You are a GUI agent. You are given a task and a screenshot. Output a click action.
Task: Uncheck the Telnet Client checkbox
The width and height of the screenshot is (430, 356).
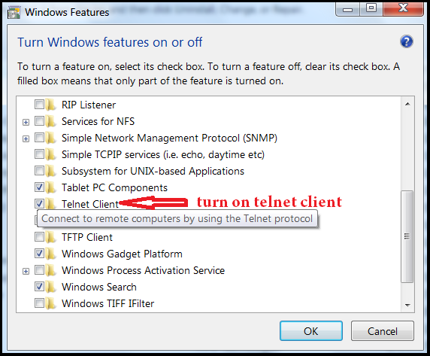tap(39, 204)
